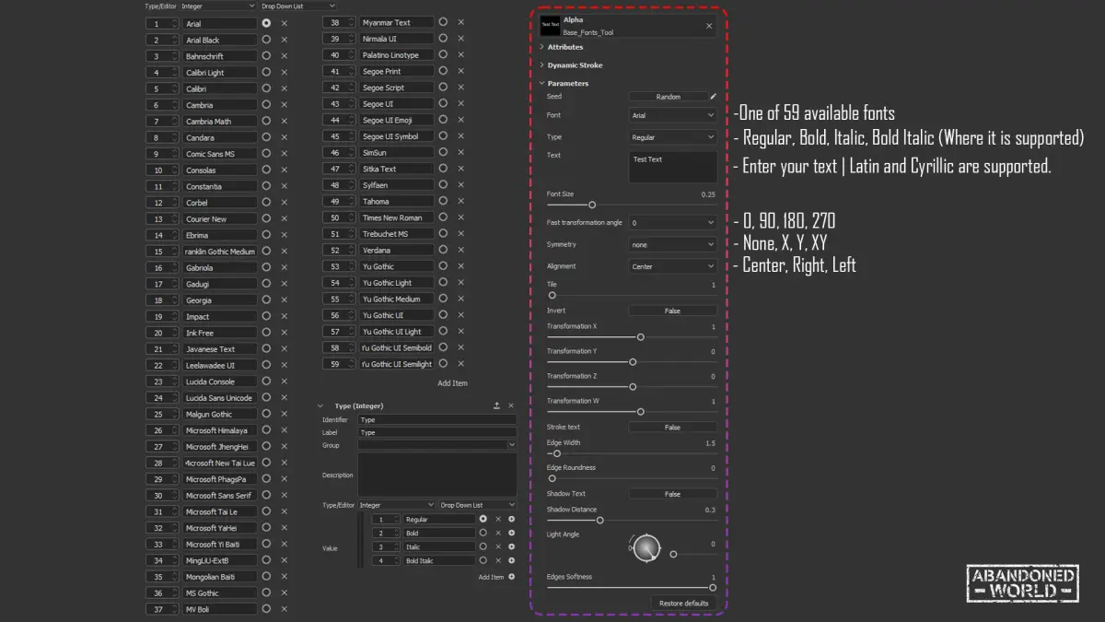The width and height of the screenshot is (1105, 622).
Task: Delete the Tahoma entry with its X
Action: (460, 201)
